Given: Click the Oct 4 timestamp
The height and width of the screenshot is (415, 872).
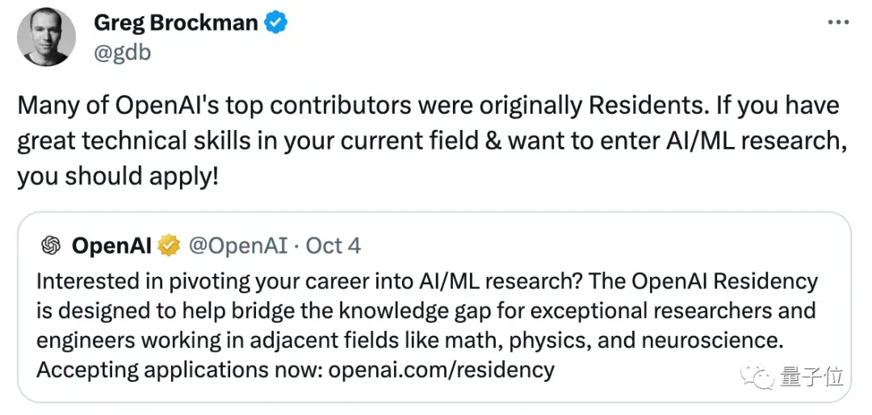Looking at the screenshot, I should click(333, 245).
